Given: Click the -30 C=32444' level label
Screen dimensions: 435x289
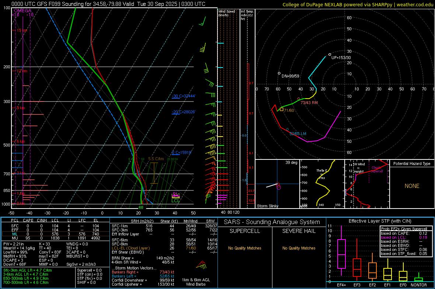Looking at the screenshot, I should click(x=183, y=96).
